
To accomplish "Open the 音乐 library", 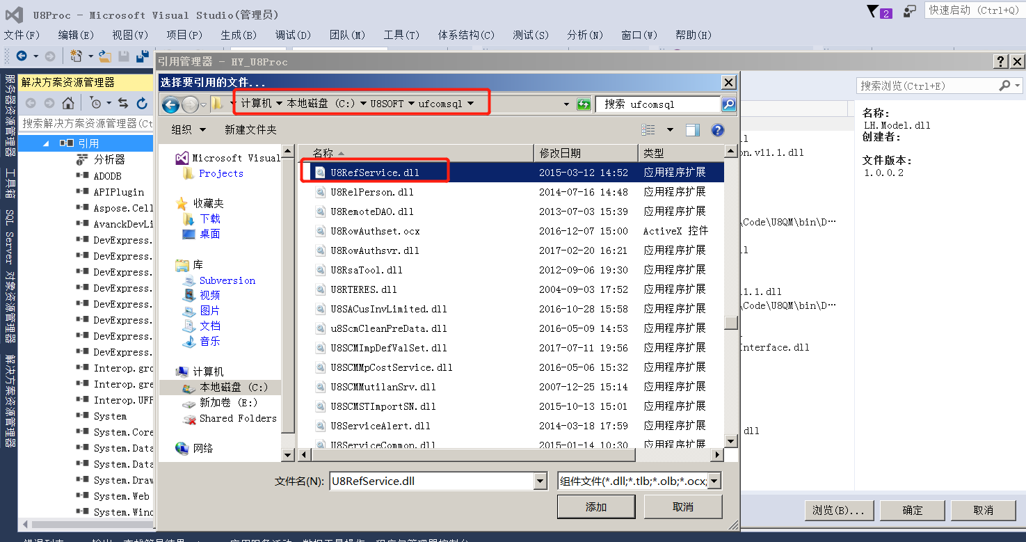I will coord(210,341).
